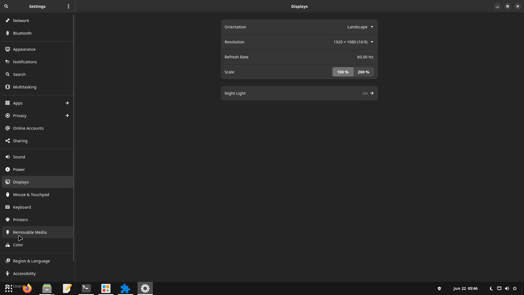The image size is (524, 295).
Task: Launch the Terminal from the taskbar
Action: click(x=86, y=288)
